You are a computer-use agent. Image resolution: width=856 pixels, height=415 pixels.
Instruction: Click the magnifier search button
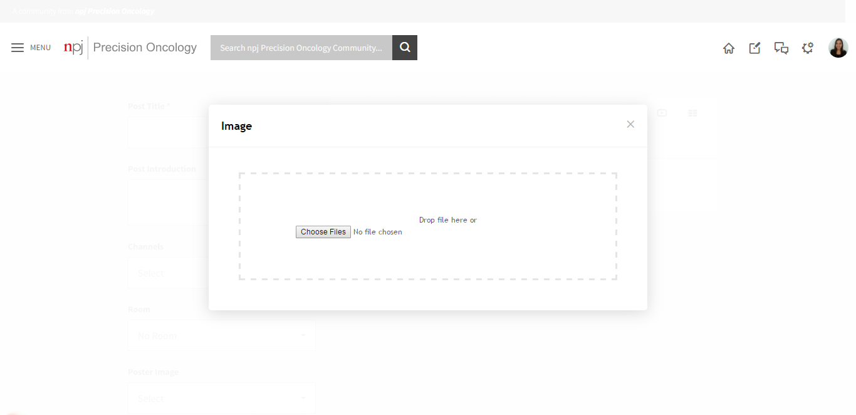coord(405,48)
